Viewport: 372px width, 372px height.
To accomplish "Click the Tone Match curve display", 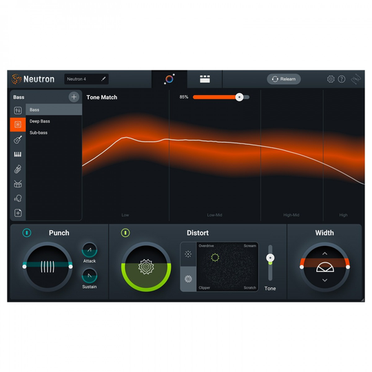I will click(223, 156).
